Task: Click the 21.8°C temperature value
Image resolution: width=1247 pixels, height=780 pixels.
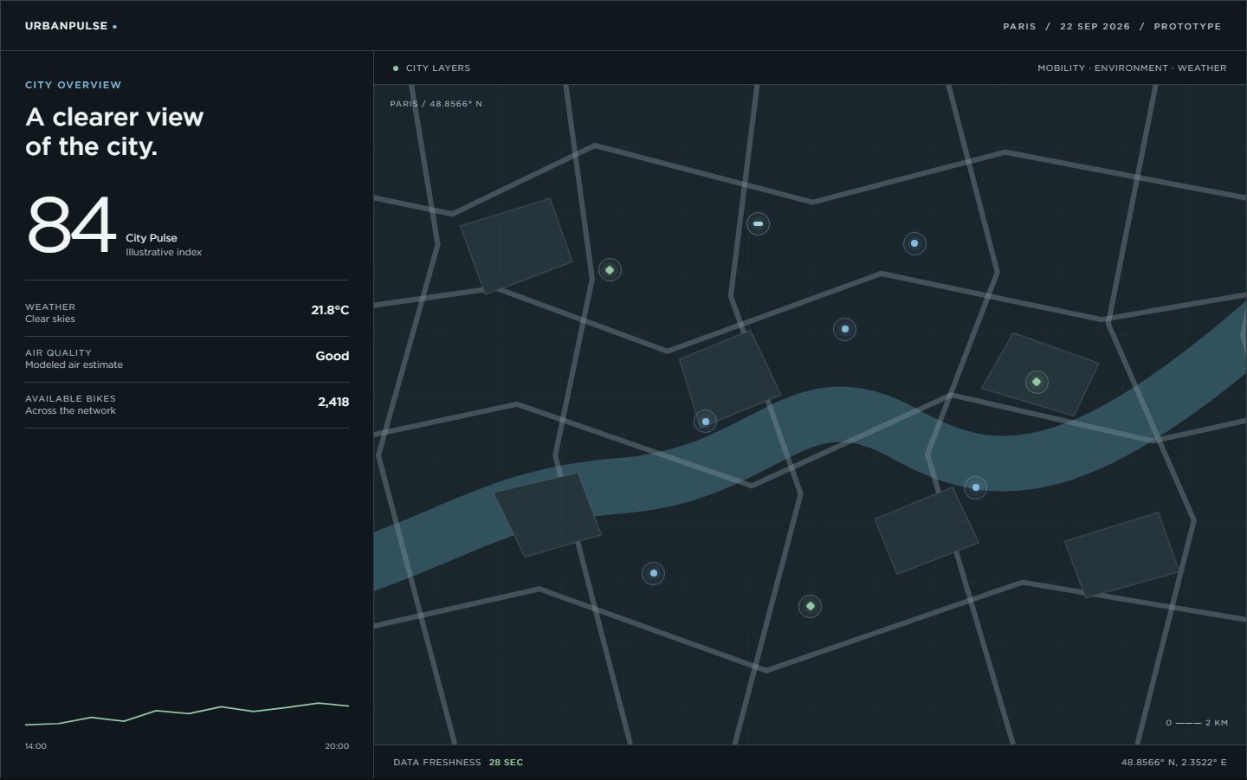Action: pyautogui.click(x=330, y=310)
